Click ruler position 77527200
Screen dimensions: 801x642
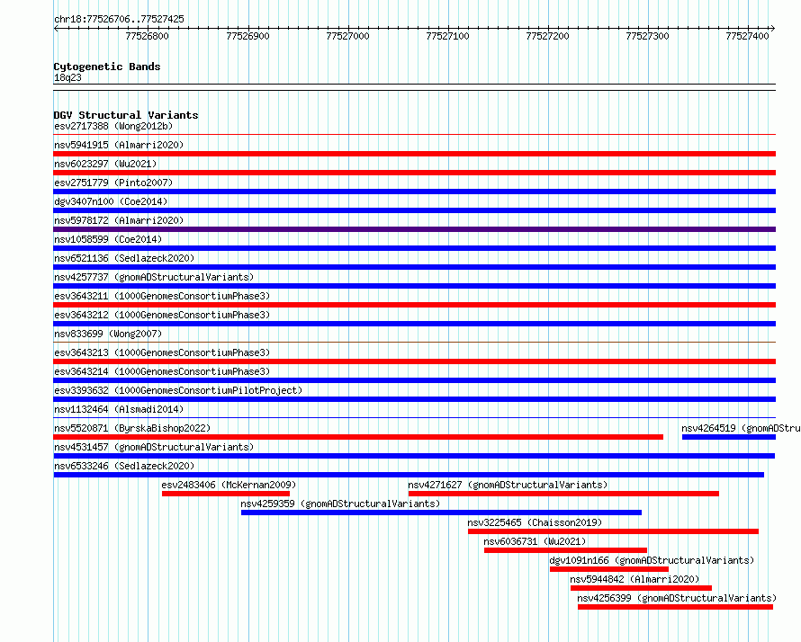(547, 36)
